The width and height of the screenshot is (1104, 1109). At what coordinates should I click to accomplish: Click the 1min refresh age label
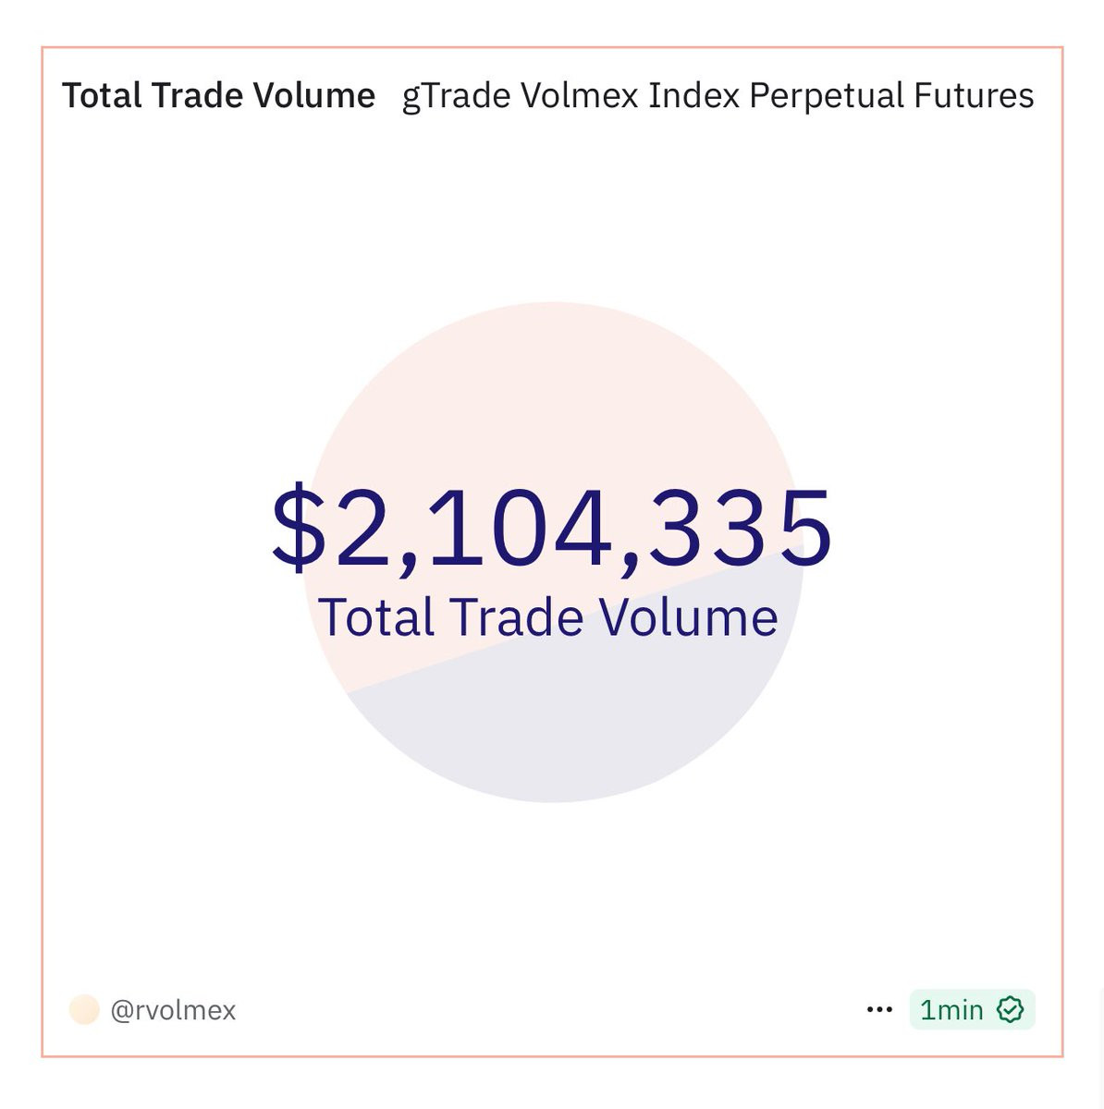point(951,1010)
